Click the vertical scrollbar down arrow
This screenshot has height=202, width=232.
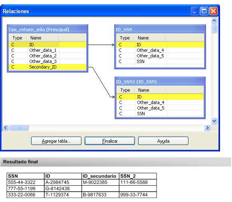pos(214,121)
